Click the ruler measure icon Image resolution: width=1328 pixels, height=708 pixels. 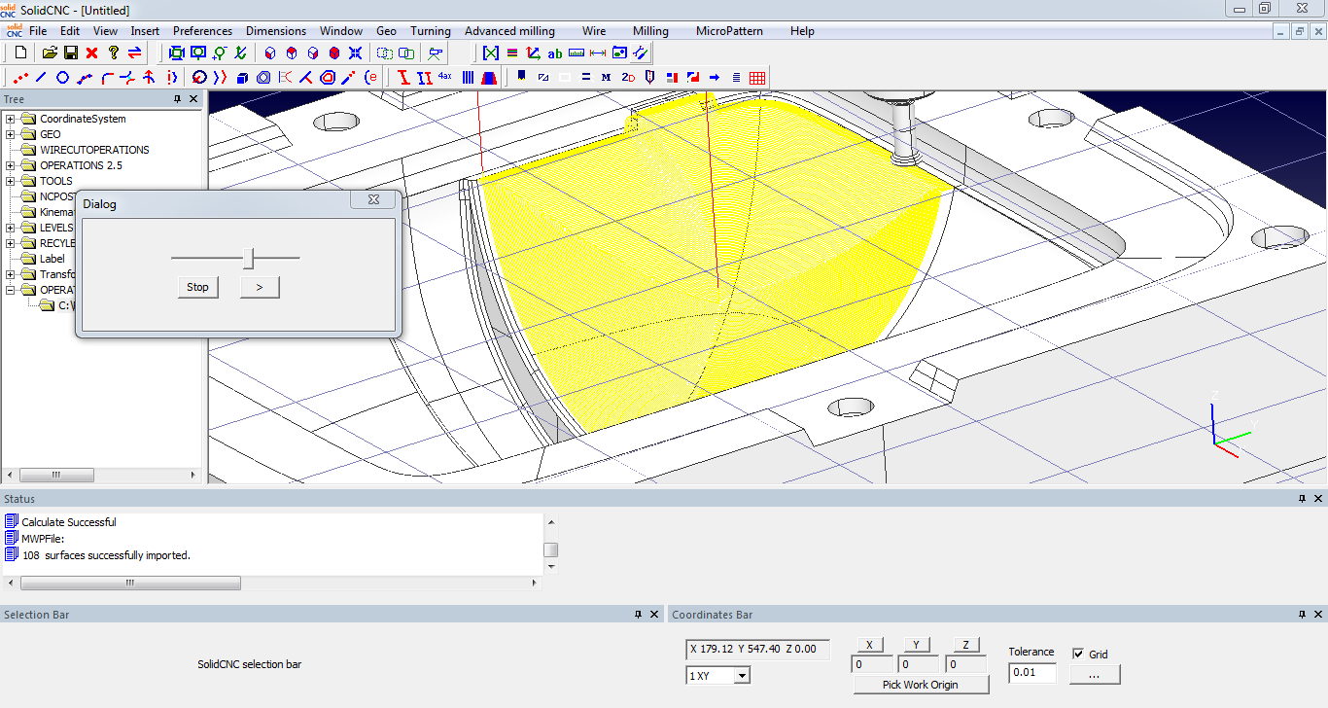coord(577,53)
